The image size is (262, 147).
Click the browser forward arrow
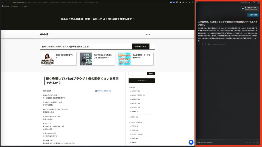6,3
